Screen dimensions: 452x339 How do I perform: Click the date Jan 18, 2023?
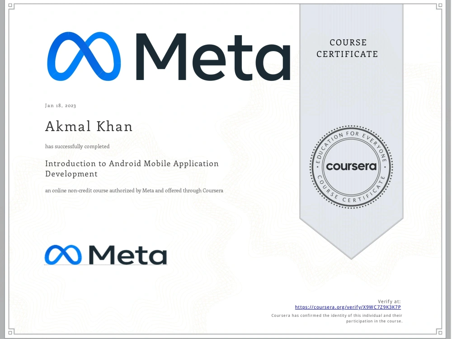pyautogui.click(x=61, y=105)
